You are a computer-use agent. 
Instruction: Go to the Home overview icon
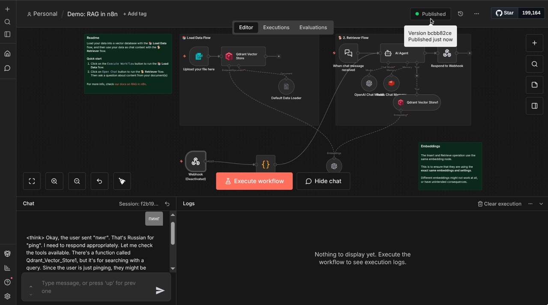click(x=7, y=54)
